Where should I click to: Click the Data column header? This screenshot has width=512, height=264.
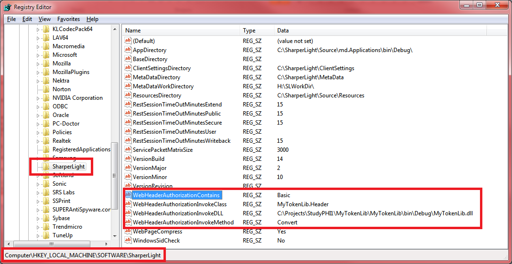click(381, 31)
